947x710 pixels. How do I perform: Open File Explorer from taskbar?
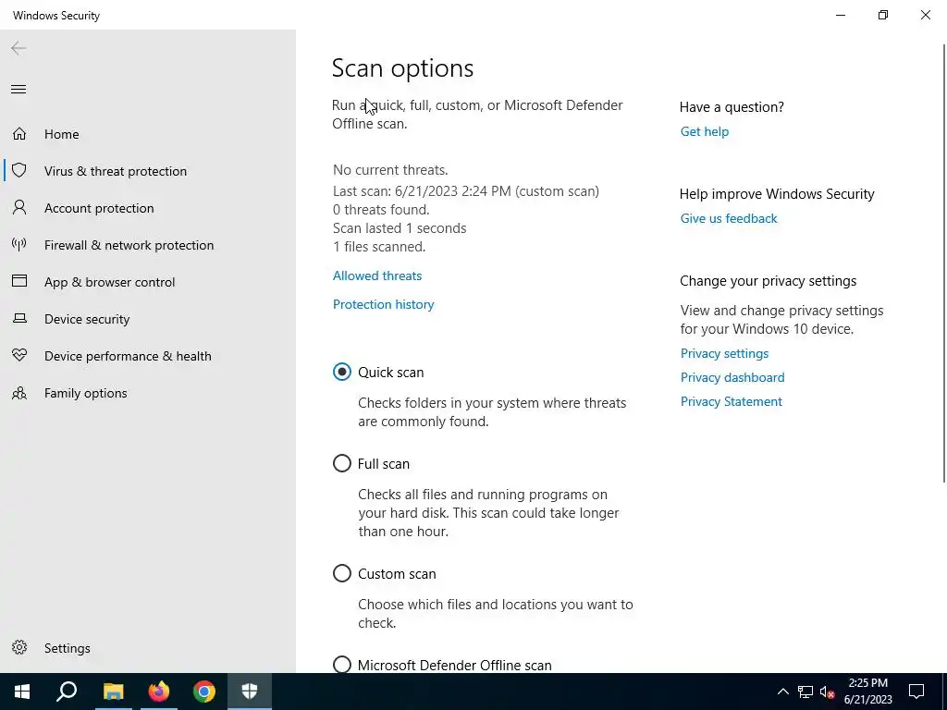point(113,692)
